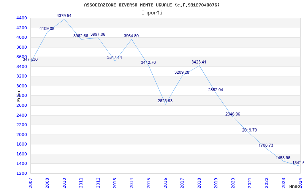Click the 4200 y-axis tick label
The image size is (304, 190).
click(22, 28)
